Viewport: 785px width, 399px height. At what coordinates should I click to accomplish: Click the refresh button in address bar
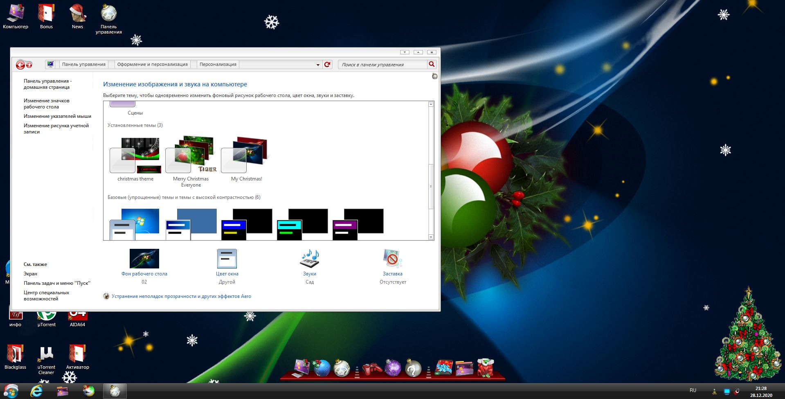click(x=327, y=64)
